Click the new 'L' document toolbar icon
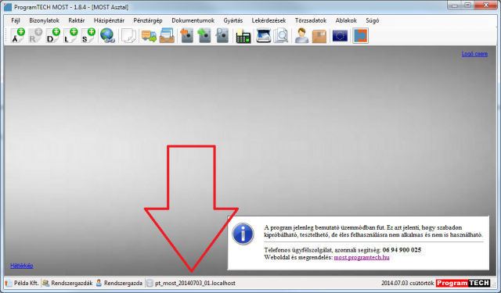Viewport: 501px width, 293px height. click(x=70, y=35)
